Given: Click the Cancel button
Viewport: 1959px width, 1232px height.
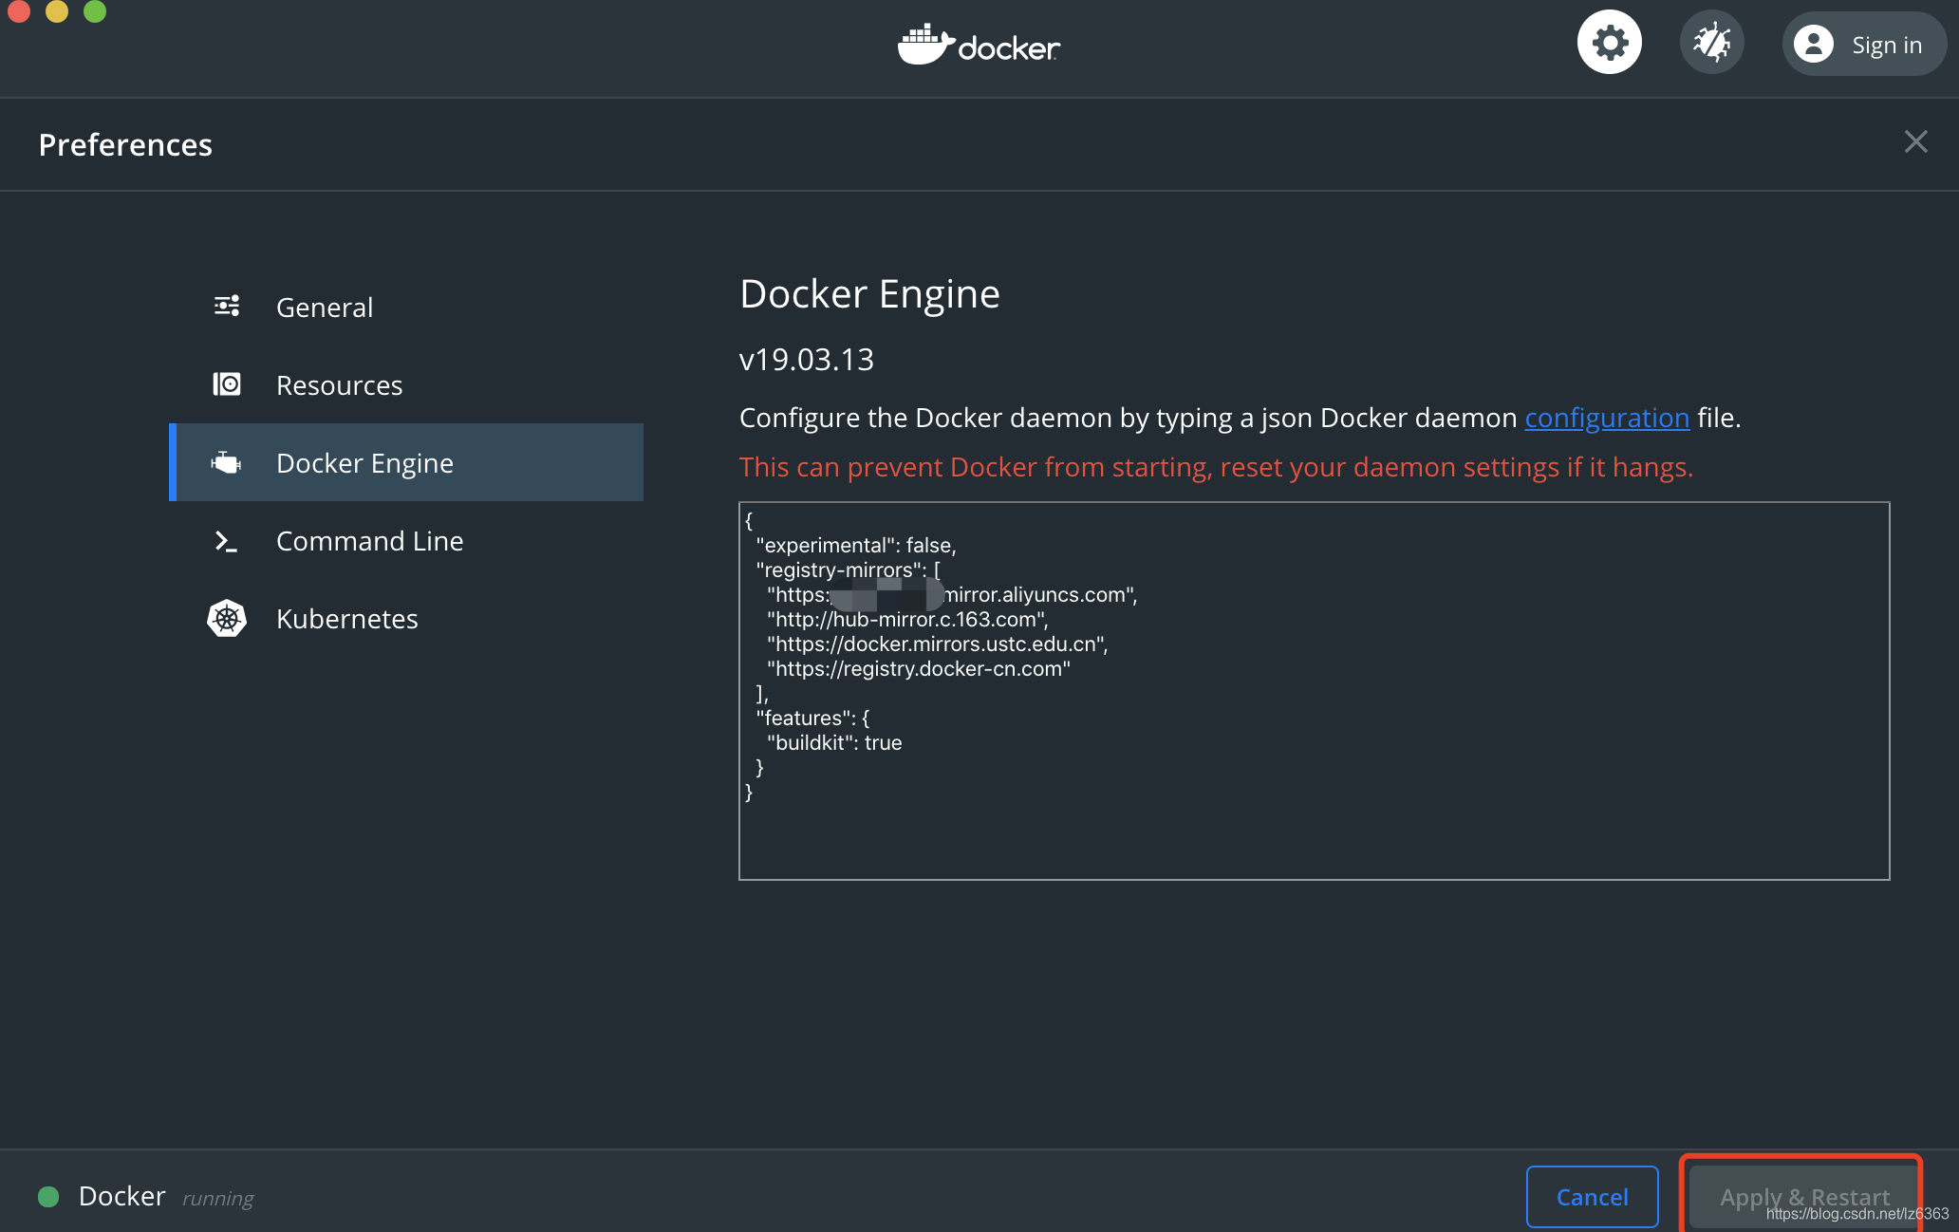Looking at the screenshot, I should point(1592,1197).
